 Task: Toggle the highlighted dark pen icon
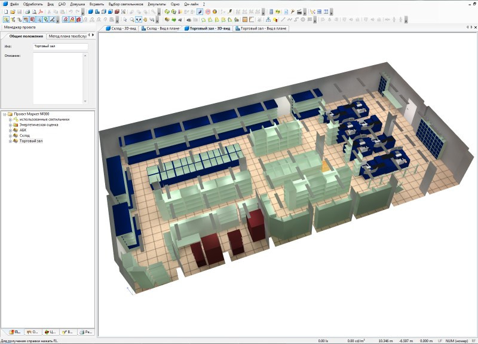click(200, 11)
